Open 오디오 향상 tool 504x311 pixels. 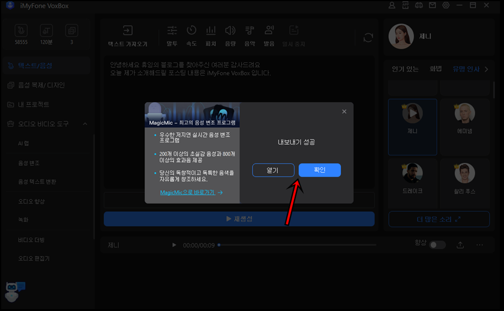point(31,201)
